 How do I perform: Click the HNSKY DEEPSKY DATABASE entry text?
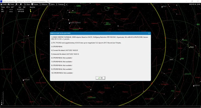[99, 38]
